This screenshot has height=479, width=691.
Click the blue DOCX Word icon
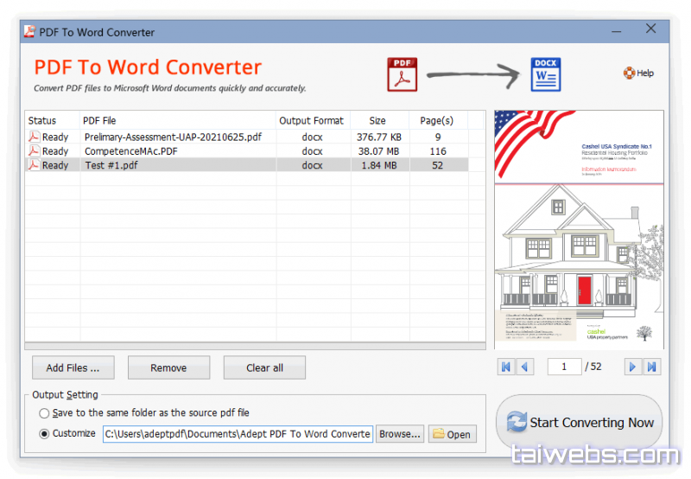[x=546, y=74]
